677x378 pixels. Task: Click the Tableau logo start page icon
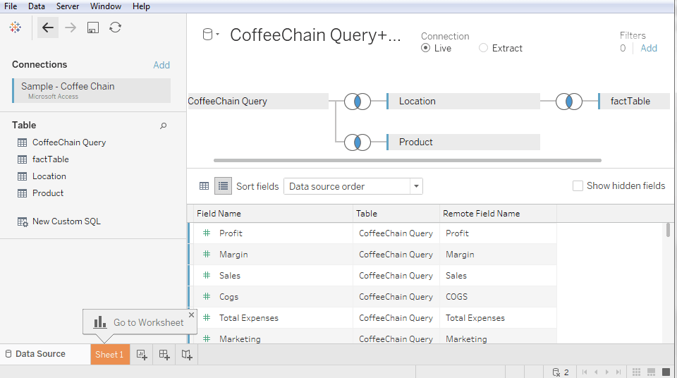tap(15, 28)
